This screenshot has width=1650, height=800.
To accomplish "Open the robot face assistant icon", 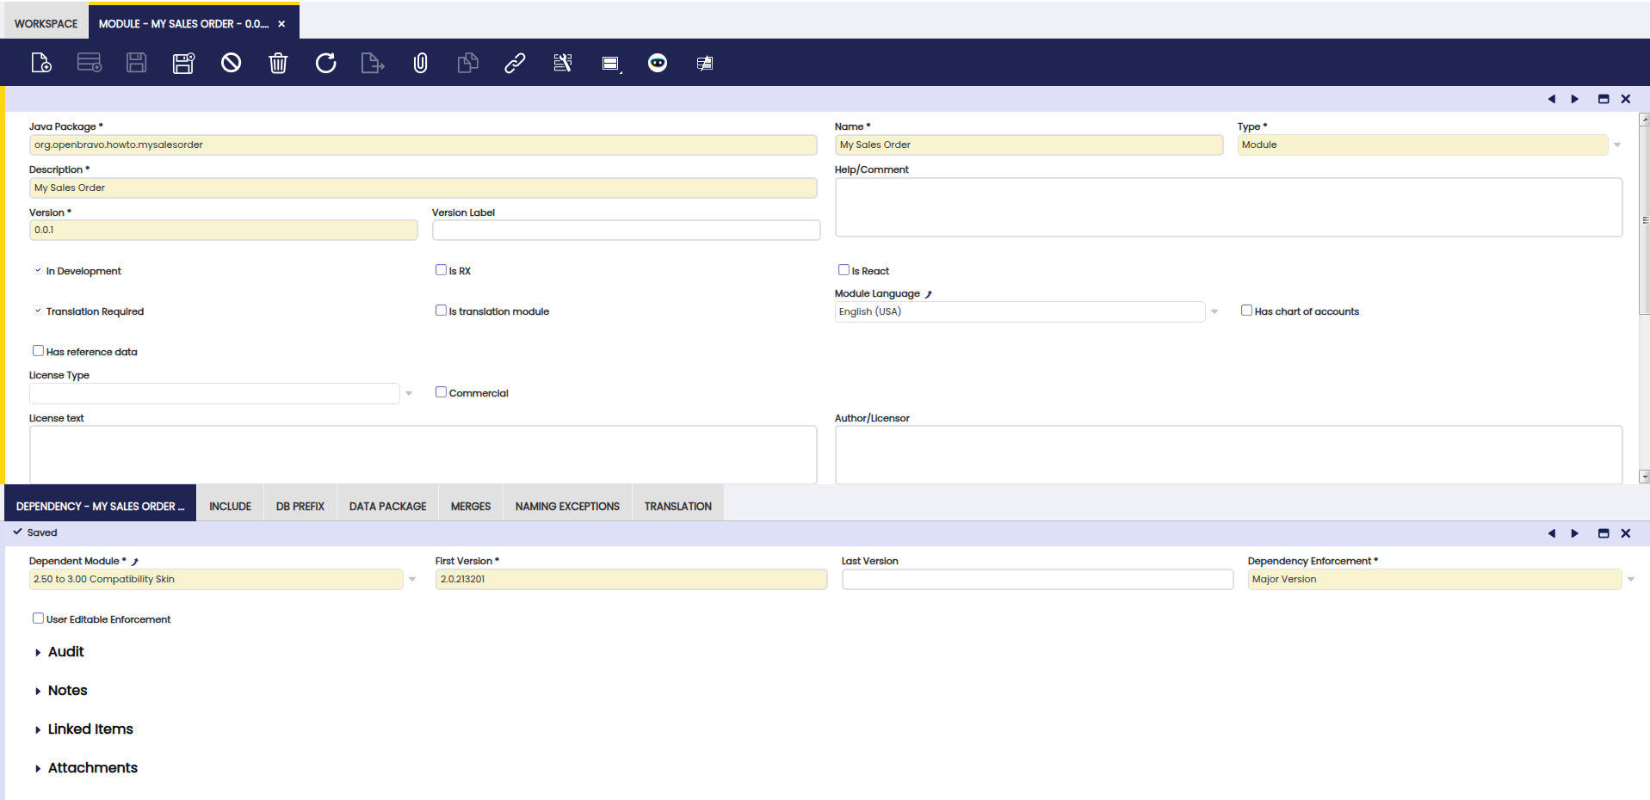I will pos(657,63).
